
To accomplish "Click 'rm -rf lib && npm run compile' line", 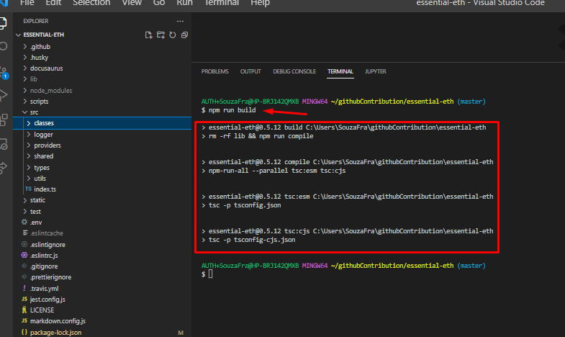I will click(261, 136).
